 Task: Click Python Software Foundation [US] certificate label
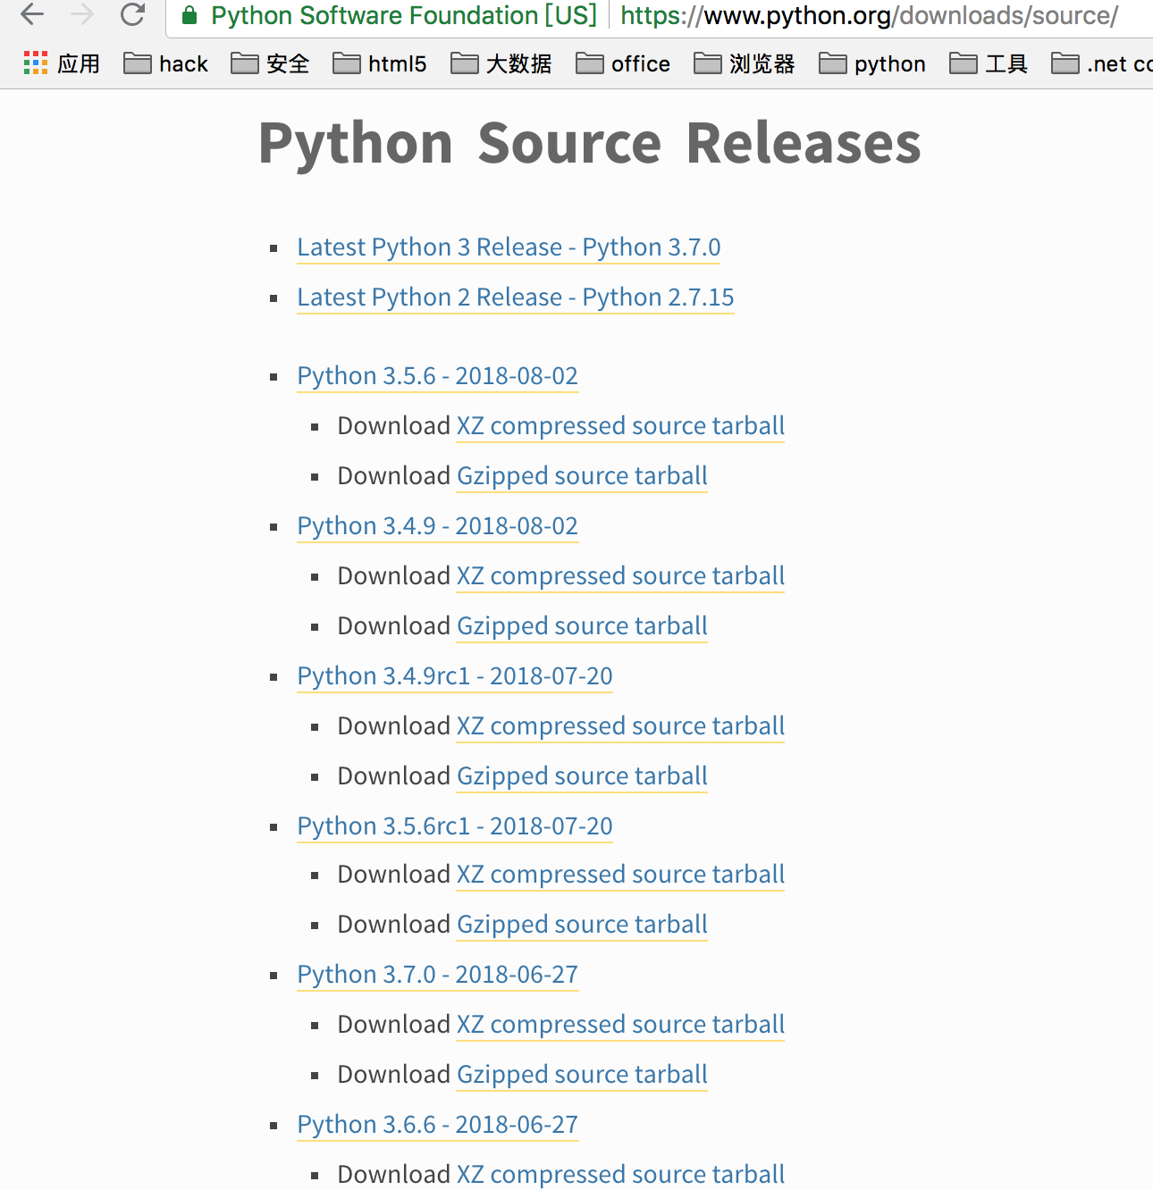[404, 15]
